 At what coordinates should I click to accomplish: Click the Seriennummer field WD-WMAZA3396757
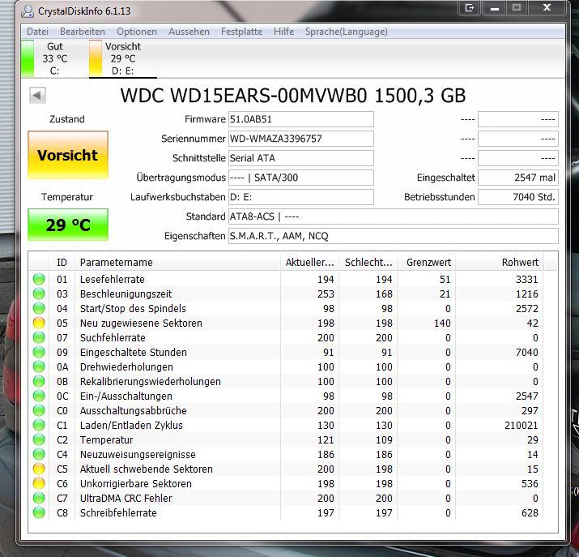click(301, 139)
